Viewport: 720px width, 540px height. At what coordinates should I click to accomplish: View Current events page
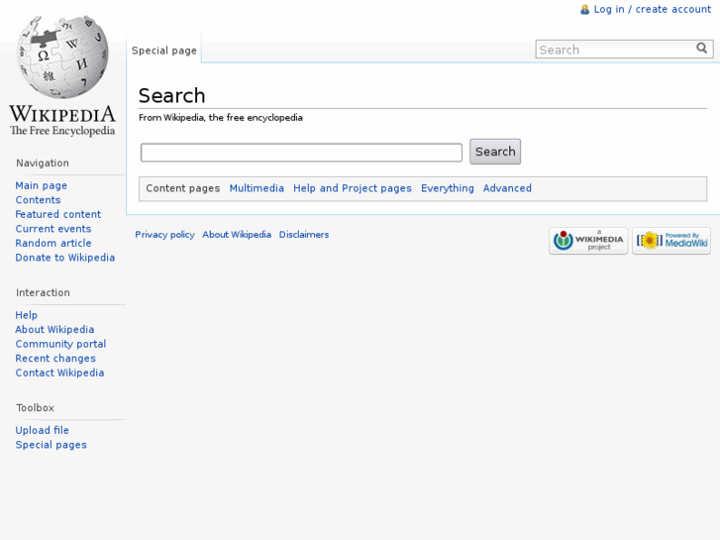click(x=53, y=229)
